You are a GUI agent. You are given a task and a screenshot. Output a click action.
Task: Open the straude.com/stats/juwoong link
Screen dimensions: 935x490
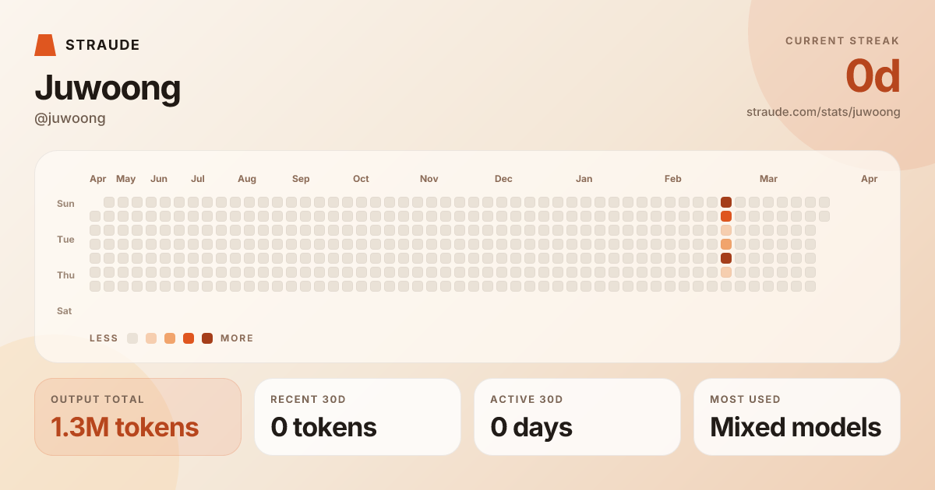[823, 112]
